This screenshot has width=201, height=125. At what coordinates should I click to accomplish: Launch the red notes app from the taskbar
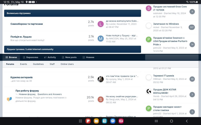click(88, 121)
